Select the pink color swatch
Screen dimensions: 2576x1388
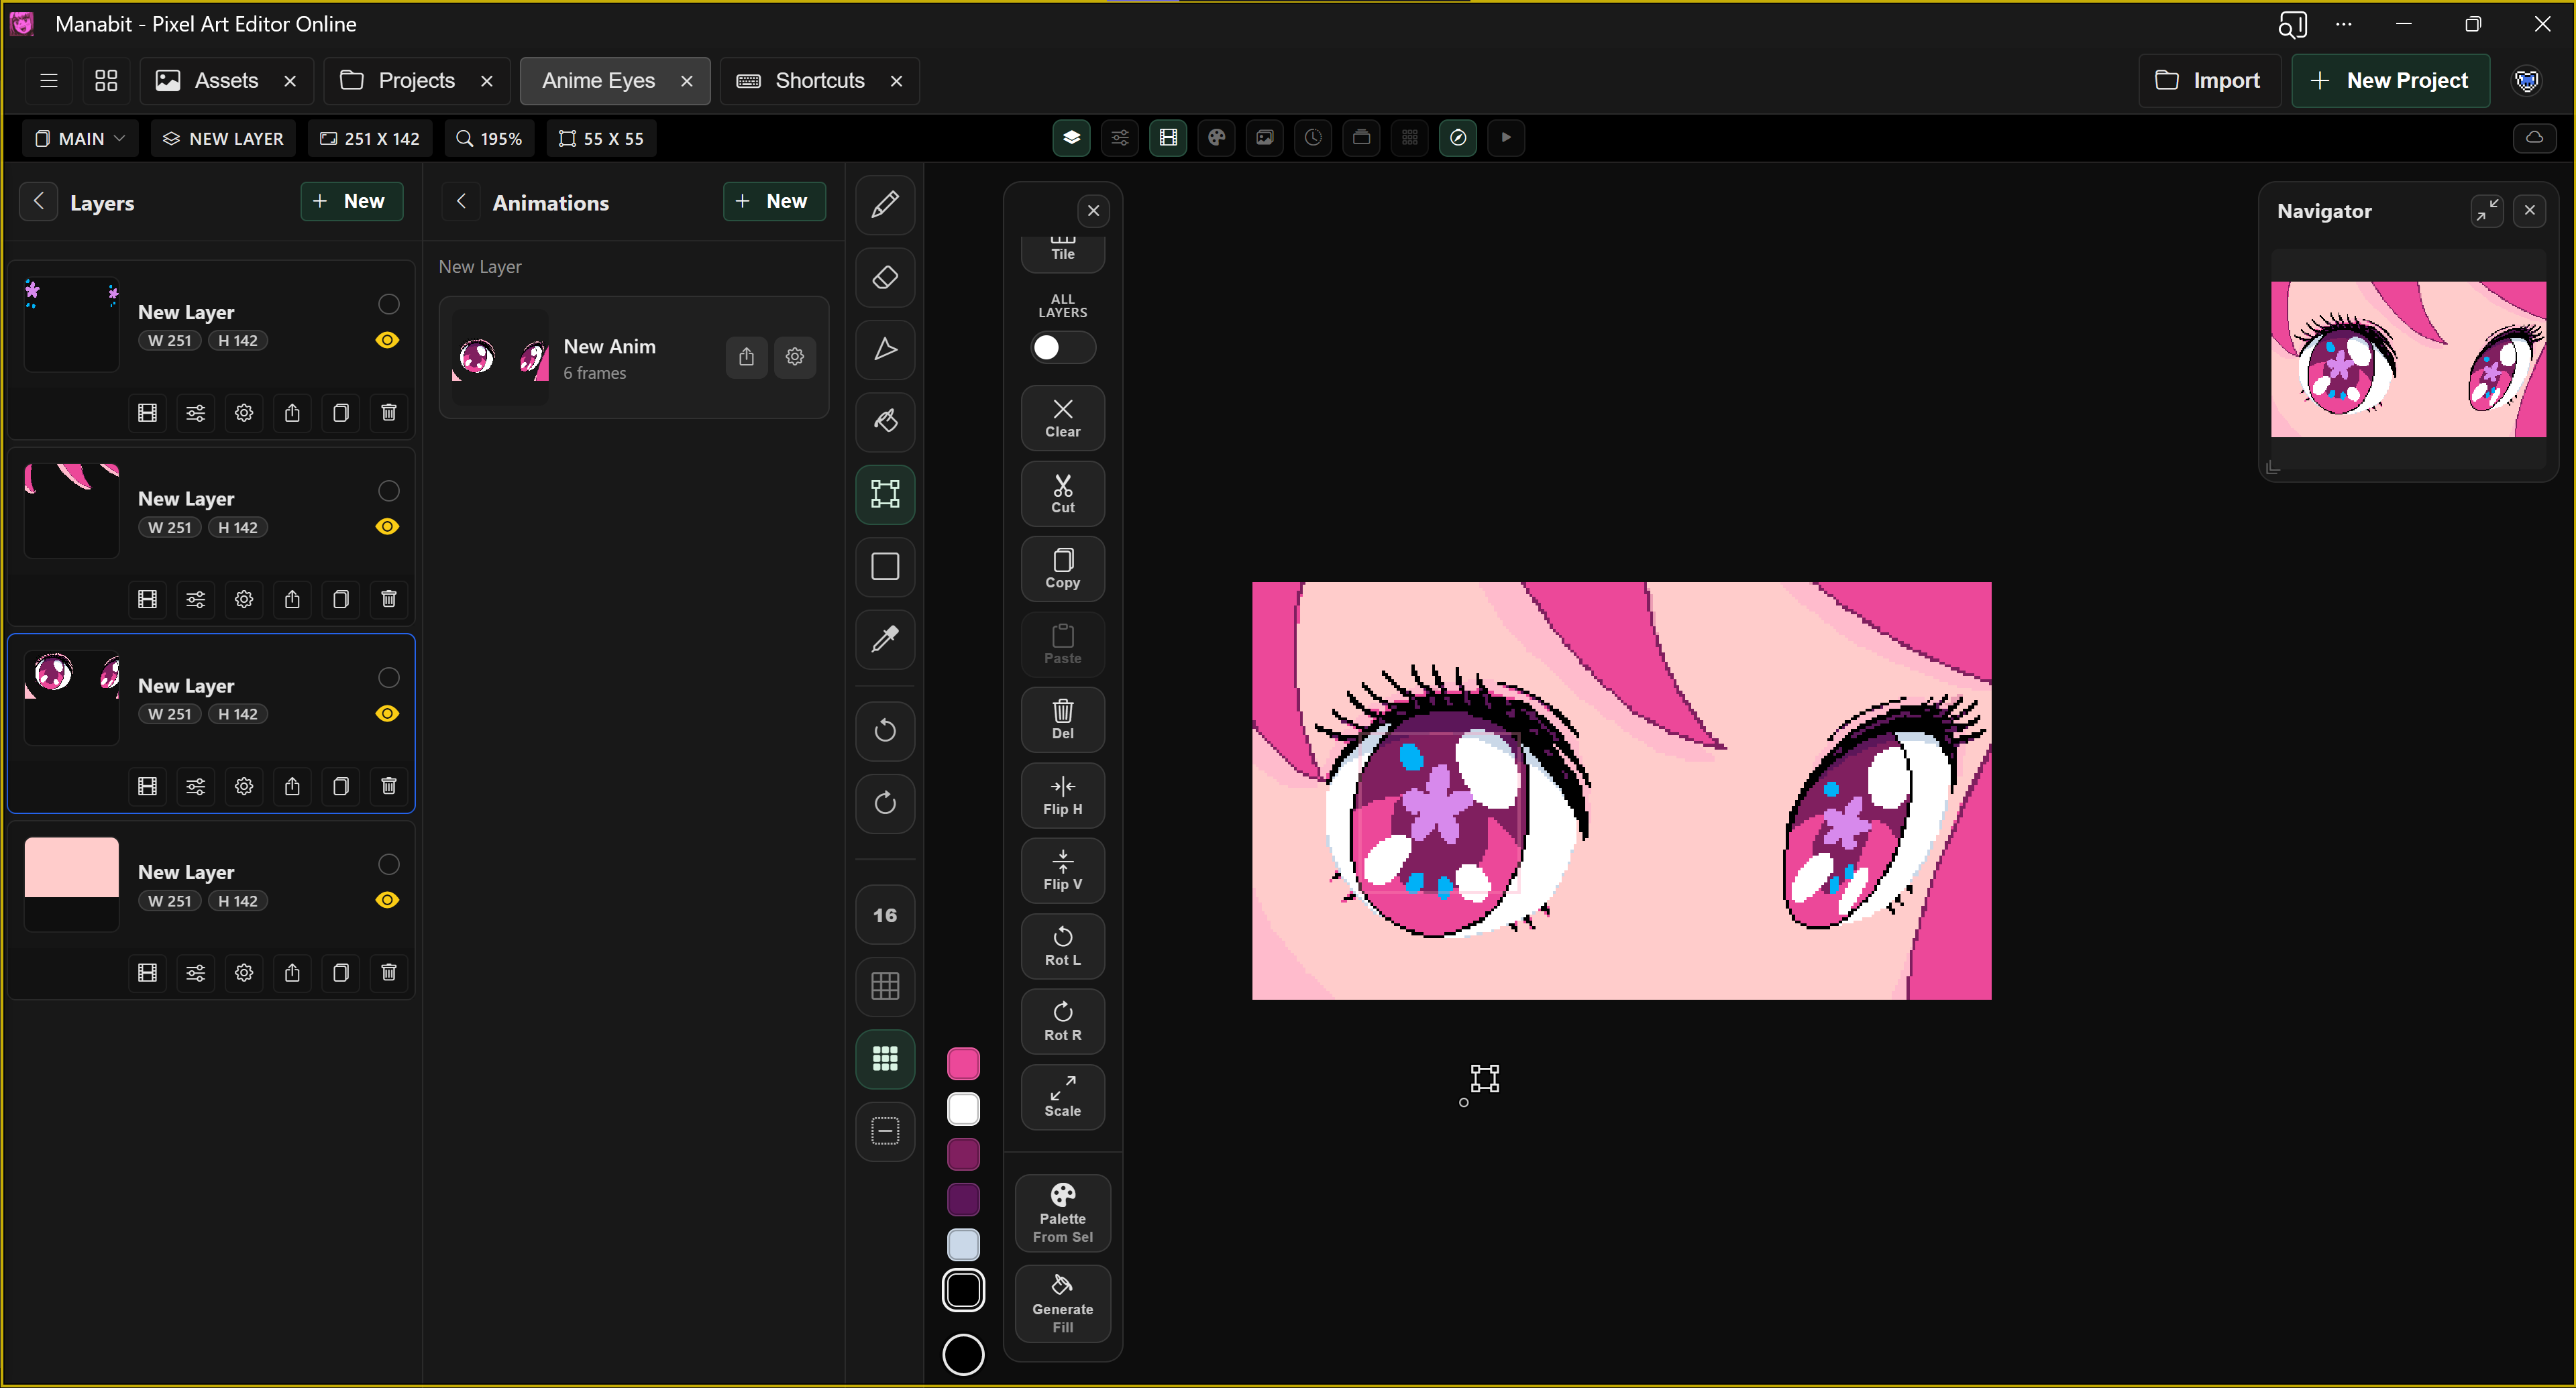click(x=963, y=1064)
